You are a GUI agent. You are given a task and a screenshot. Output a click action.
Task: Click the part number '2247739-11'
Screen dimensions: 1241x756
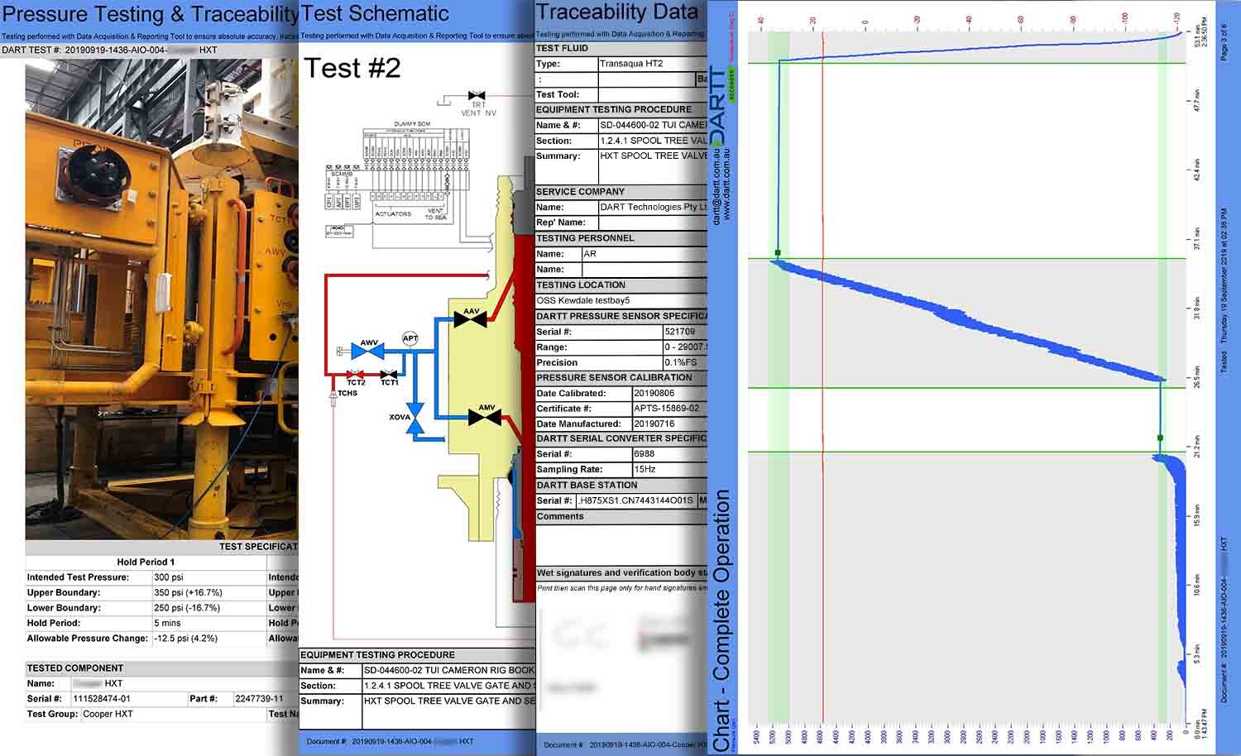(258, 699)
